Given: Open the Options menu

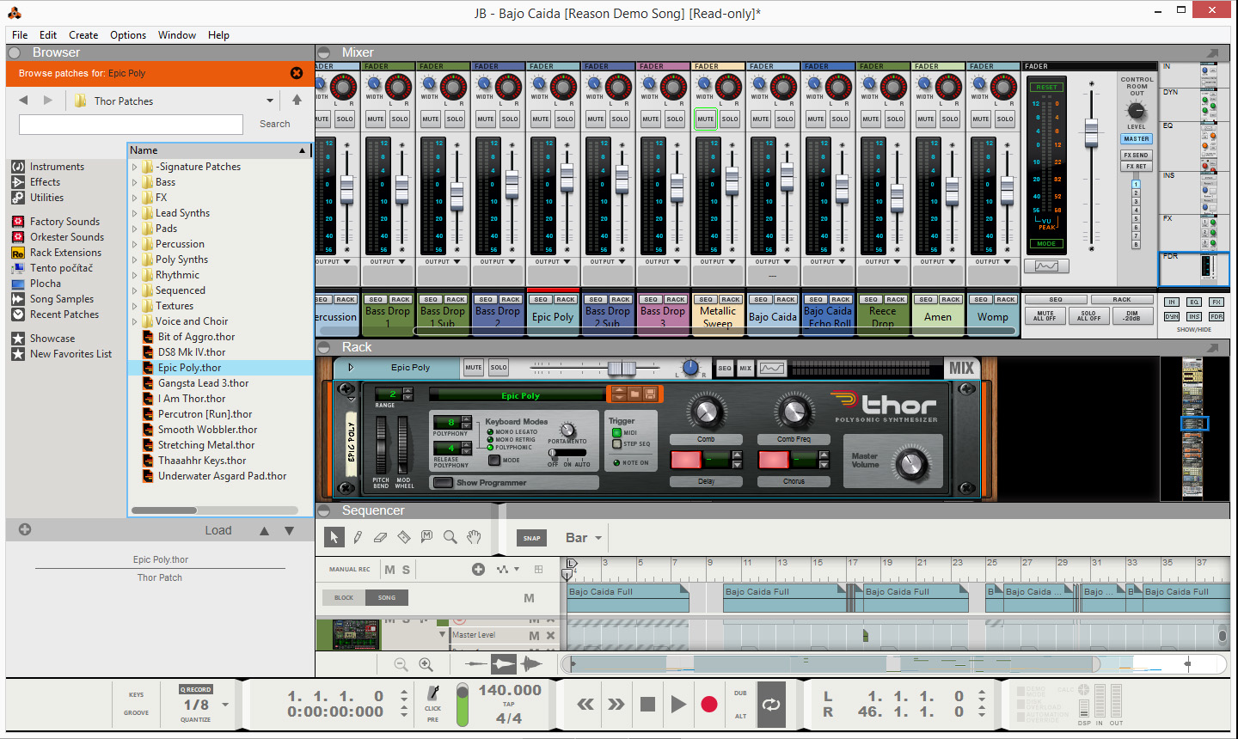Looking at the screenshot, I should tap(128, 35).
